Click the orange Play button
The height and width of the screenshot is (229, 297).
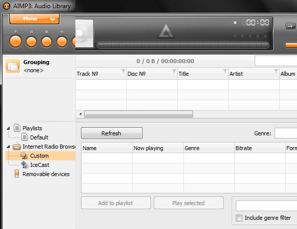point(15,41)
